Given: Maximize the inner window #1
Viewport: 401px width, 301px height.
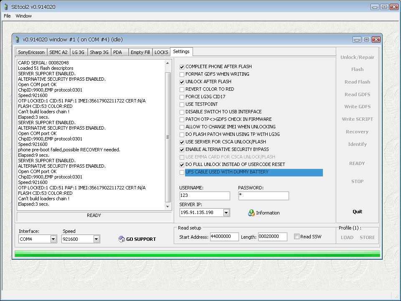Looking at the screenshot, I should [x=366, y=39].
